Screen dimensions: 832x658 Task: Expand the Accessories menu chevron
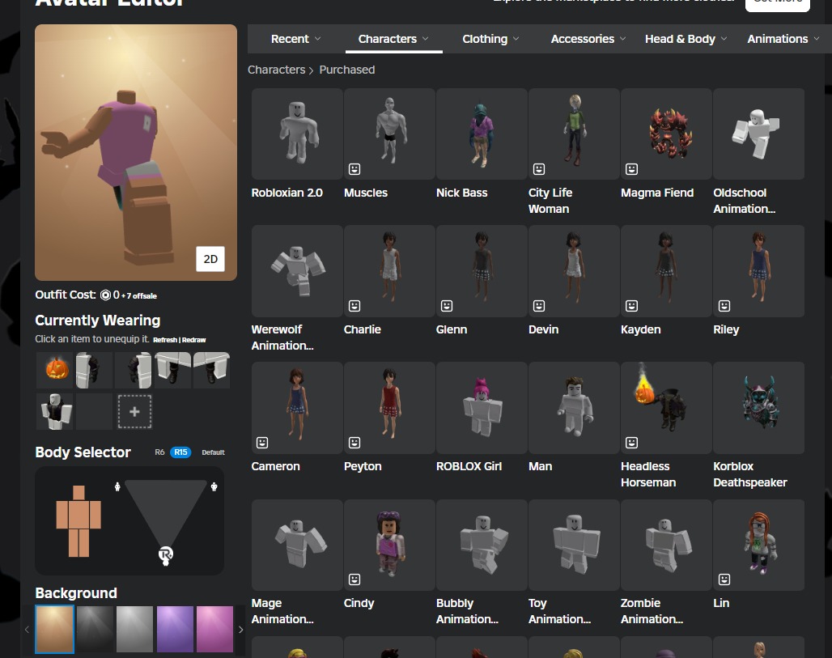coord(622,38)
